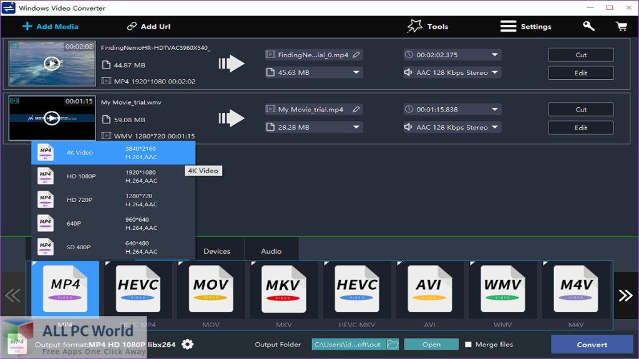The height and width of the screenshot is (359, 639).
Task: Enable the Merge files checkbox
Action: 469,345
